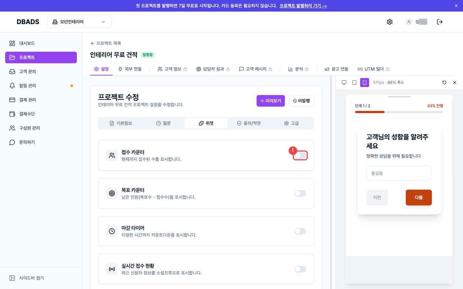Open the locked 담당자 성과 tab

coord(213,69)
